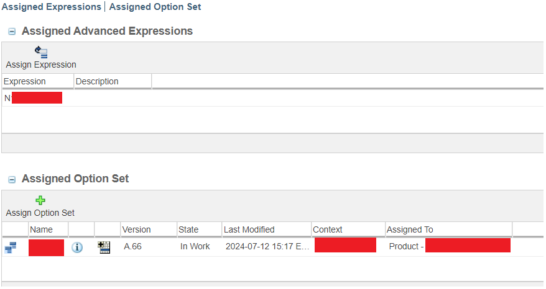Click the option set grid matrix icon

click(104, 247)
